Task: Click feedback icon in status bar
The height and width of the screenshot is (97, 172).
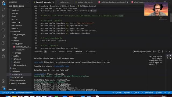Action: tap(165, 93)
